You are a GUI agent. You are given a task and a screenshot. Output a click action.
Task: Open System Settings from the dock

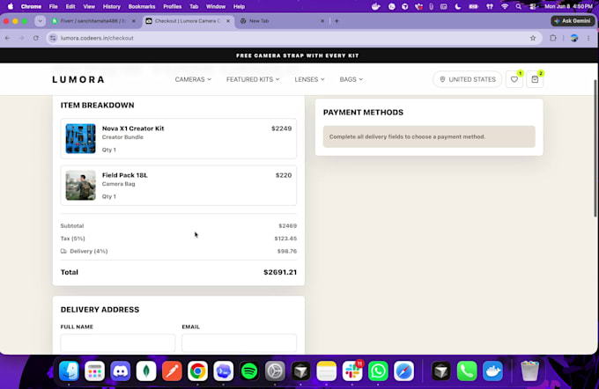coord(275,371)
